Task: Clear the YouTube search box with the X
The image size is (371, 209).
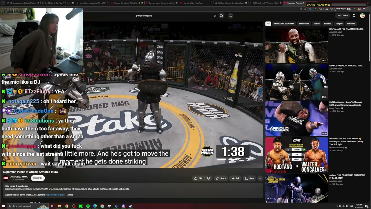Action: (x=215, y=16)
